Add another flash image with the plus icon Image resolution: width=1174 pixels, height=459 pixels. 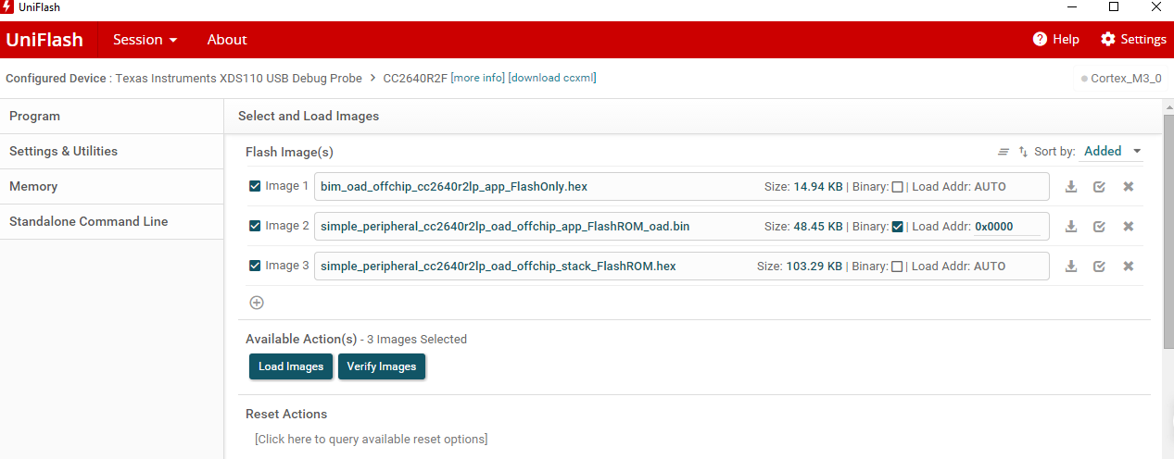tap(257, 303)
